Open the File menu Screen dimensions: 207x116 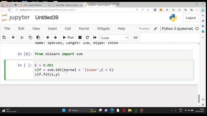tap(7, 29)
